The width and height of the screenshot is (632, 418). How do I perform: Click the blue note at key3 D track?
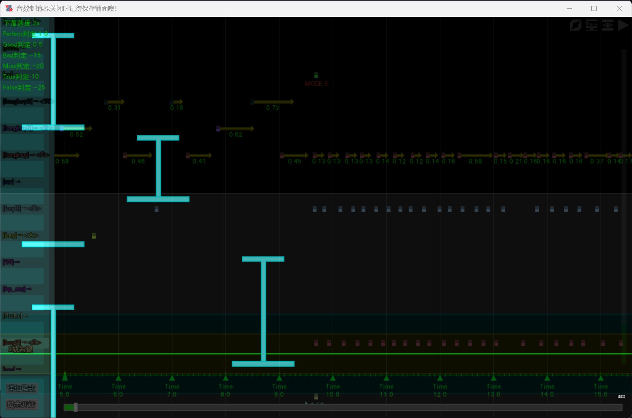pyautogui.click(x=156, y=209)
